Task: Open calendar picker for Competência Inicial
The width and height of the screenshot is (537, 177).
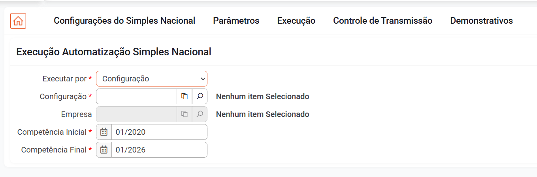Action: tap(104, 132)
